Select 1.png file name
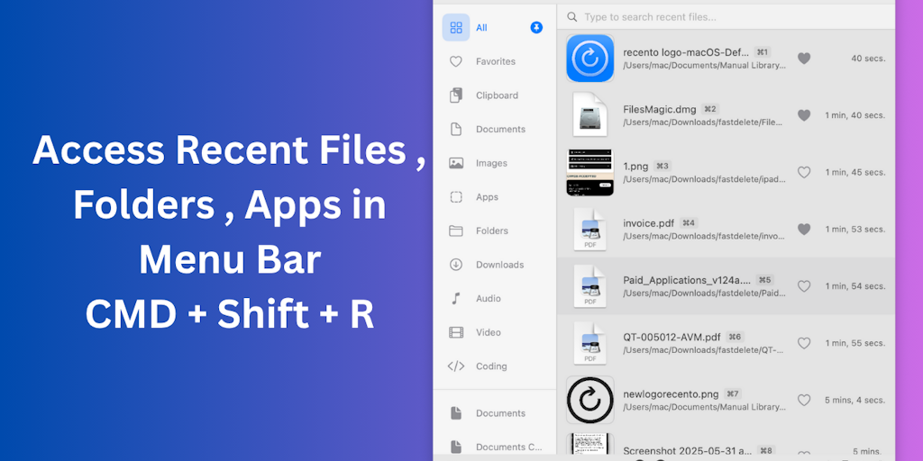923x461 pixels. coord(635,166)
